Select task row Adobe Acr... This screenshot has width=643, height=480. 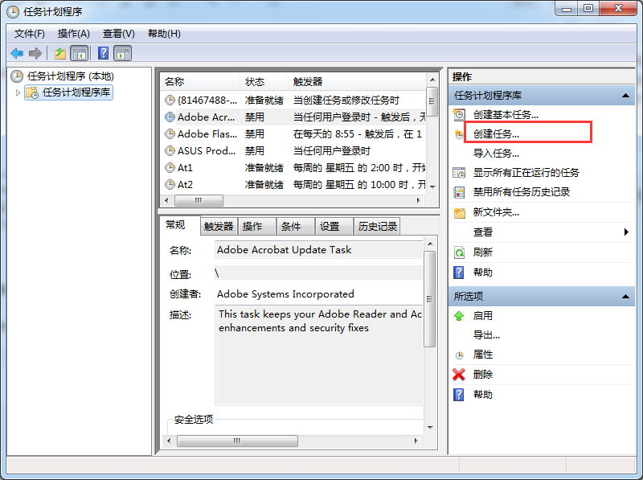(x=293, y=117)
